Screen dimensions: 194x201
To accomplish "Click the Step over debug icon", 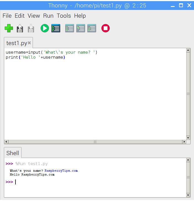I will pyautogui.click(x=70, y=28).
